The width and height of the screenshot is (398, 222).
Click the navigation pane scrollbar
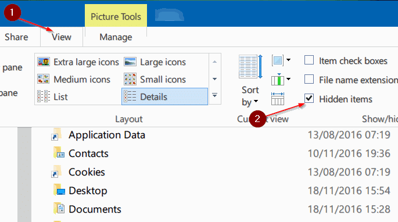pyautogui.click(x=24, y=175)
